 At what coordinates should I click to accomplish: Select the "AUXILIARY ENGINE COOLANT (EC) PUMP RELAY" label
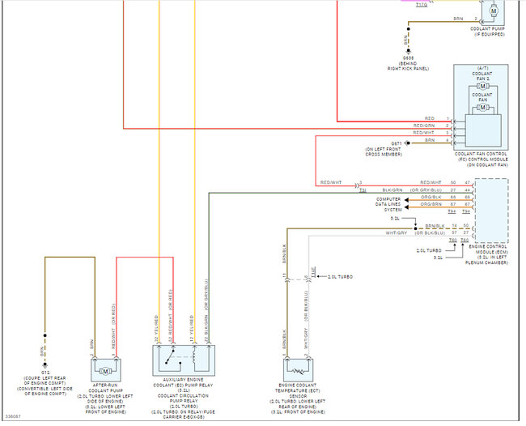(183, 382)
